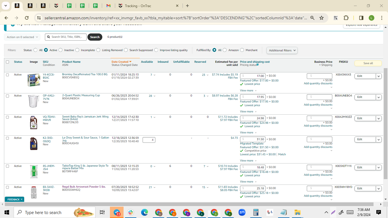The height and width of the screenshot is (218, 388).
Task: Open the Slack icon in taskbar
Action: tap(131, 212)
